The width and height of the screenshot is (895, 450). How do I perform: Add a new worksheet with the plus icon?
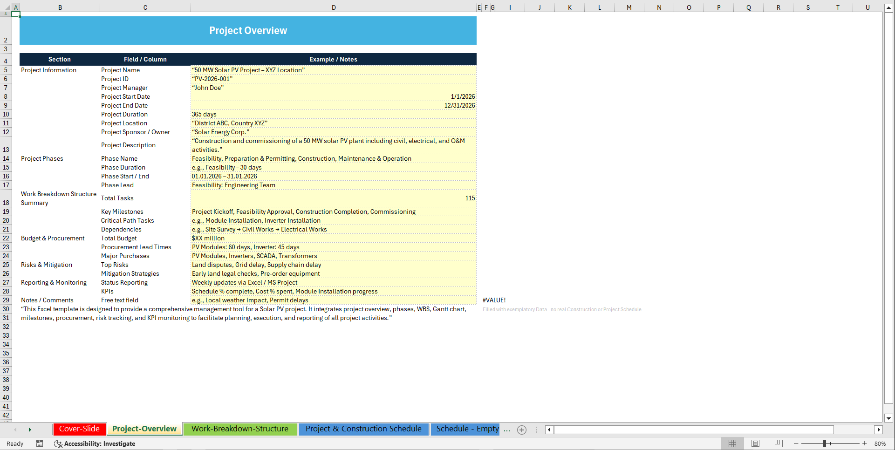click(521, 430)
